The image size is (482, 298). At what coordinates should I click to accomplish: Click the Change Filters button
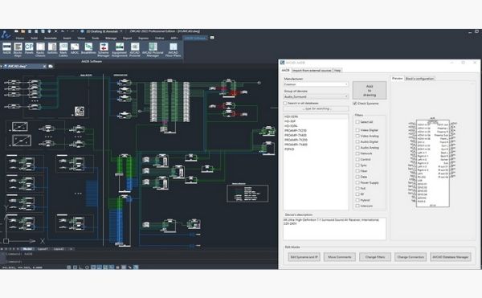(x=375, y=257)
